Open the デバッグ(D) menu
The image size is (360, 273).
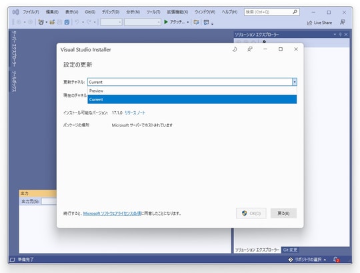(x=111, y=12)
